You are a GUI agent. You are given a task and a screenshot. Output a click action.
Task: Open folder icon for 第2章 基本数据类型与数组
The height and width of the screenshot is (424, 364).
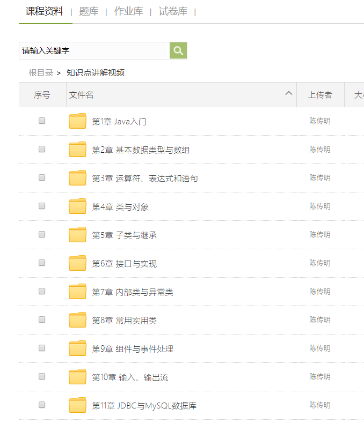77,150
